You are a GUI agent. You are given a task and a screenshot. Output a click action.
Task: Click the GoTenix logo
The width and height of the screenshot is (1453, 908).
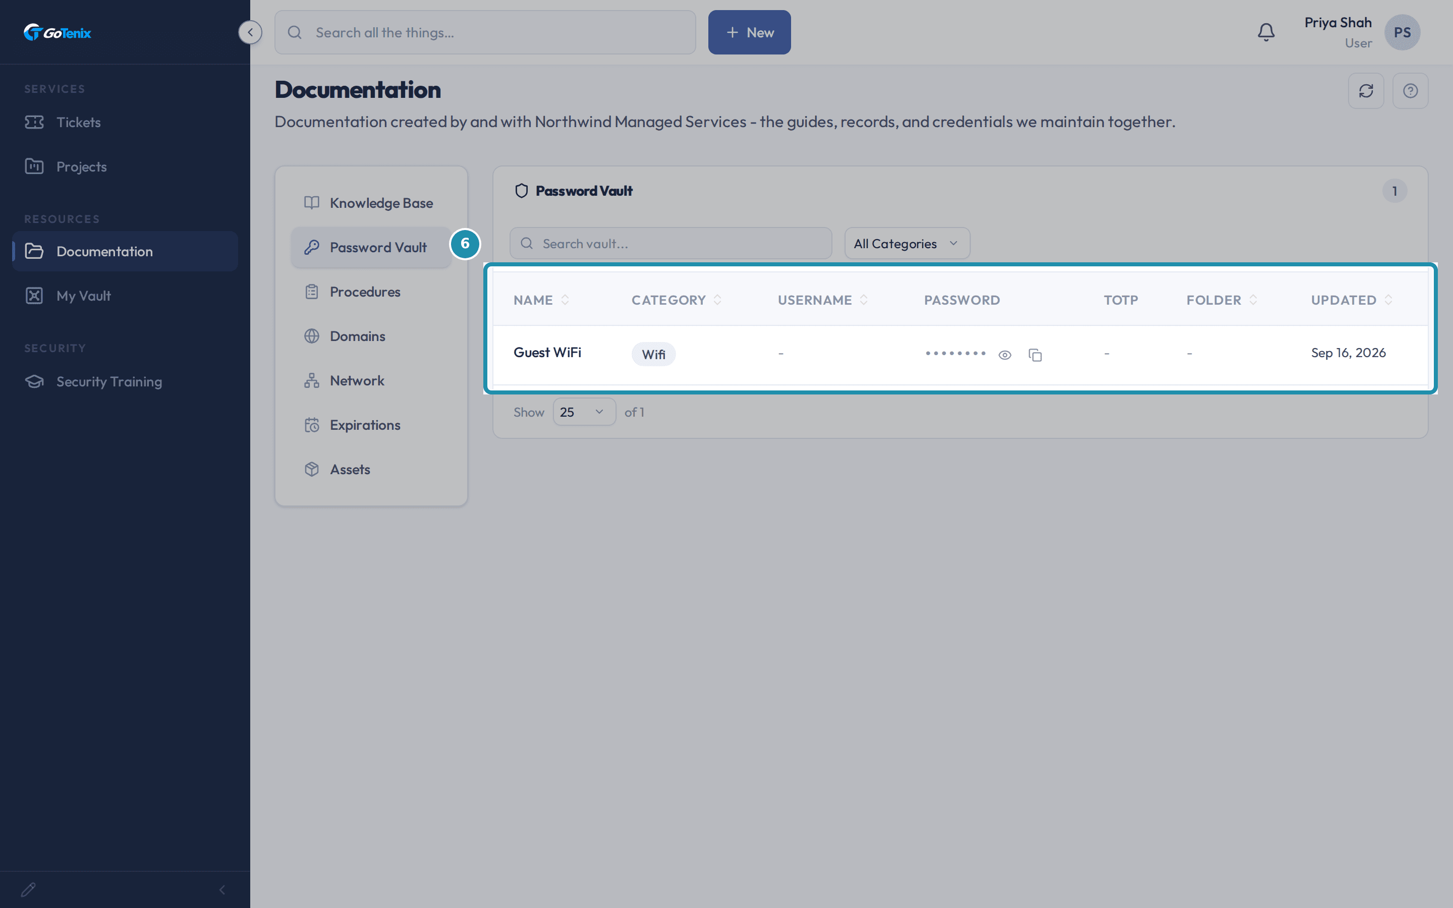[x=58, y=32]
